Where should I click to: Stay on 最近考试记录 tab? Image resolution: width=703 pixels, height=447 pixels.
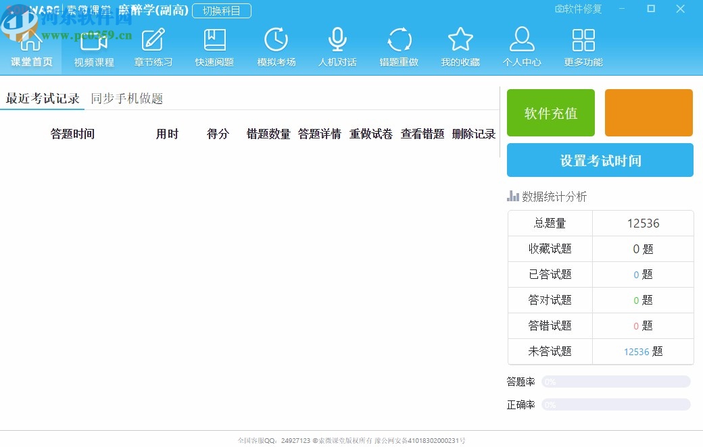[42, 98]
